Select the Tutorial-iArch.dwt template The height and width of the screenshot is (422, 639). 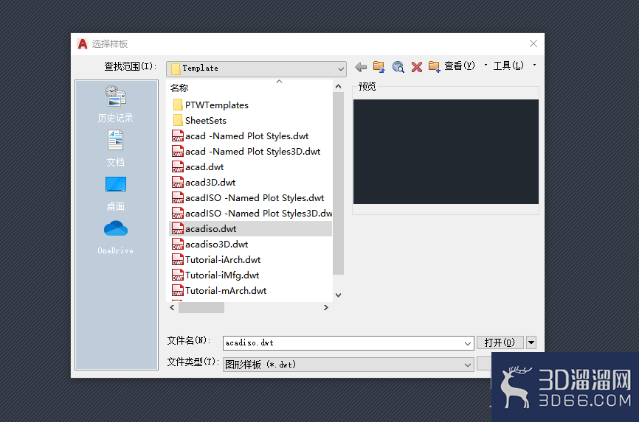coord(216,260)
